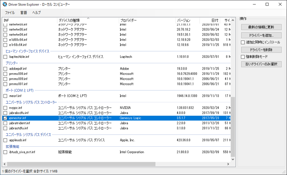Check the e1r68x64.inf checkbox

coord(5,45)
